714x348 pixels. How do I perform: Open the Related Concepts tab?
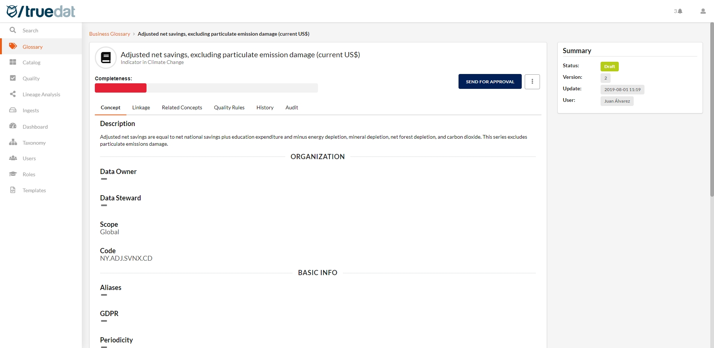[182, 107]
